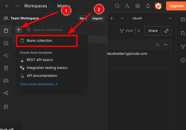Open History in the sidebar

6,56
